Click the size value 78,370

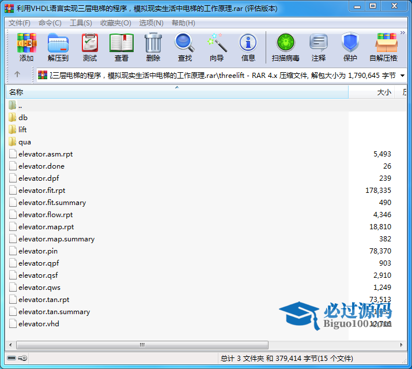[x=380, y=251]
